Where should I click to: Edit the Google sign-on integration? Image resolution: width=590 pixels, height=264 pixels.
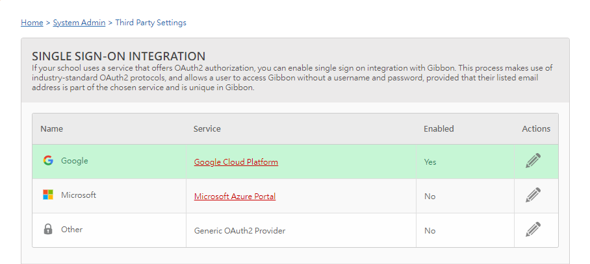tap(533, 161)
